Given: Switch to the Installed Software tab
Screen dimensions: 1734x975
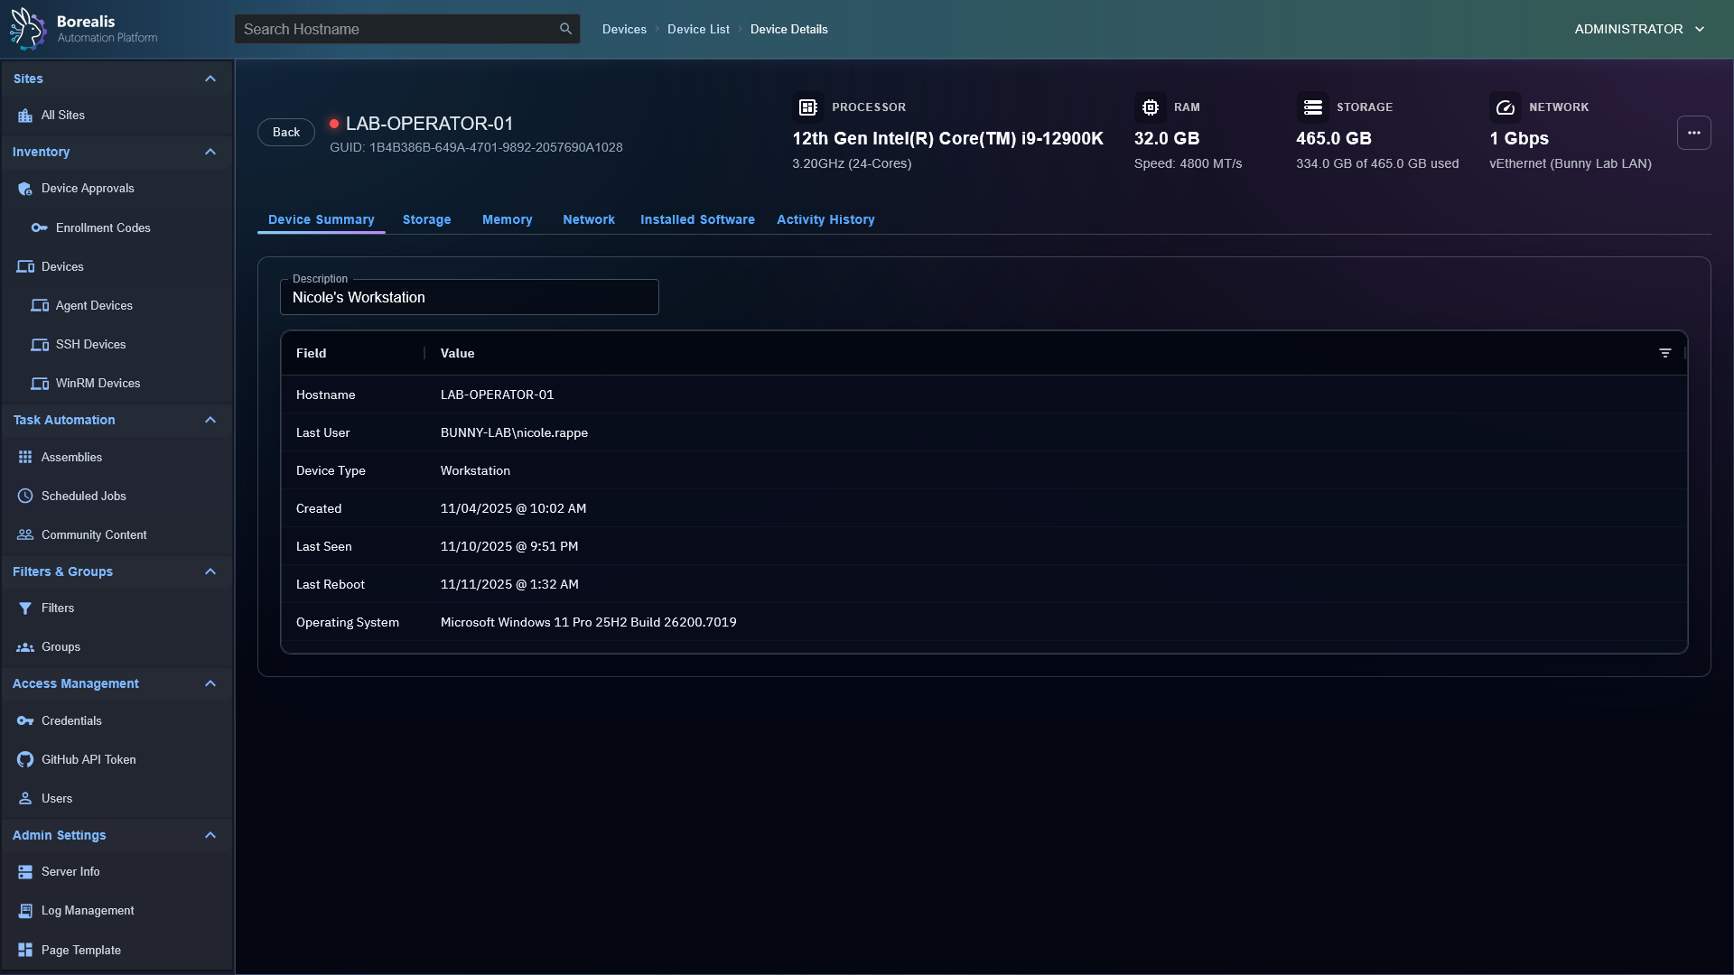Looking at the screenshot, I should click(697, 219).
